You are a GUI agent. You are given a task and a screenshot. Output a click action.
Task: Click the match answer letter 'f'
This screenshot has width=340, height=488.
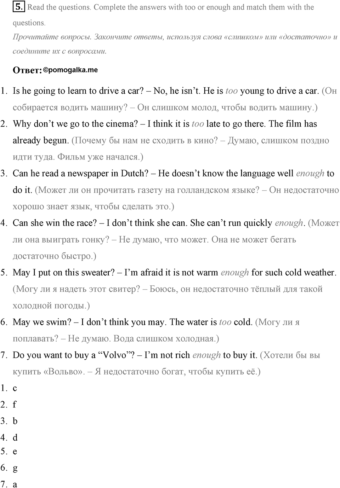[x=15, y=404]
